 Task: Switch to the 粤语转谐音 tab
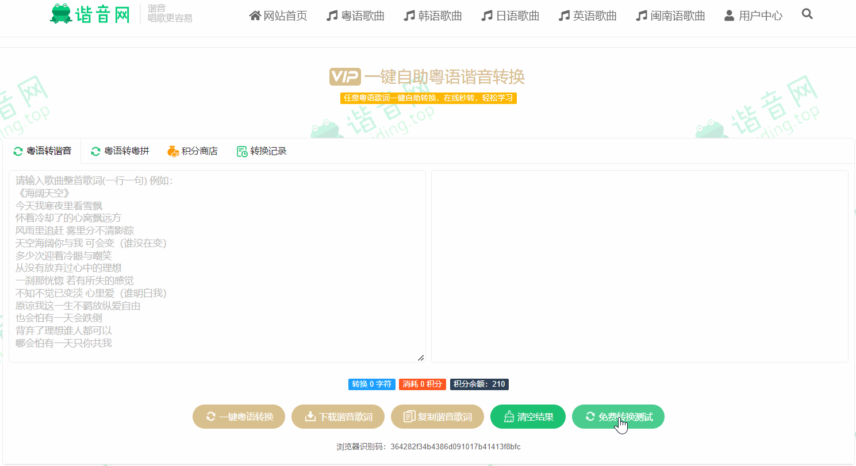click(x=43, y=151)
